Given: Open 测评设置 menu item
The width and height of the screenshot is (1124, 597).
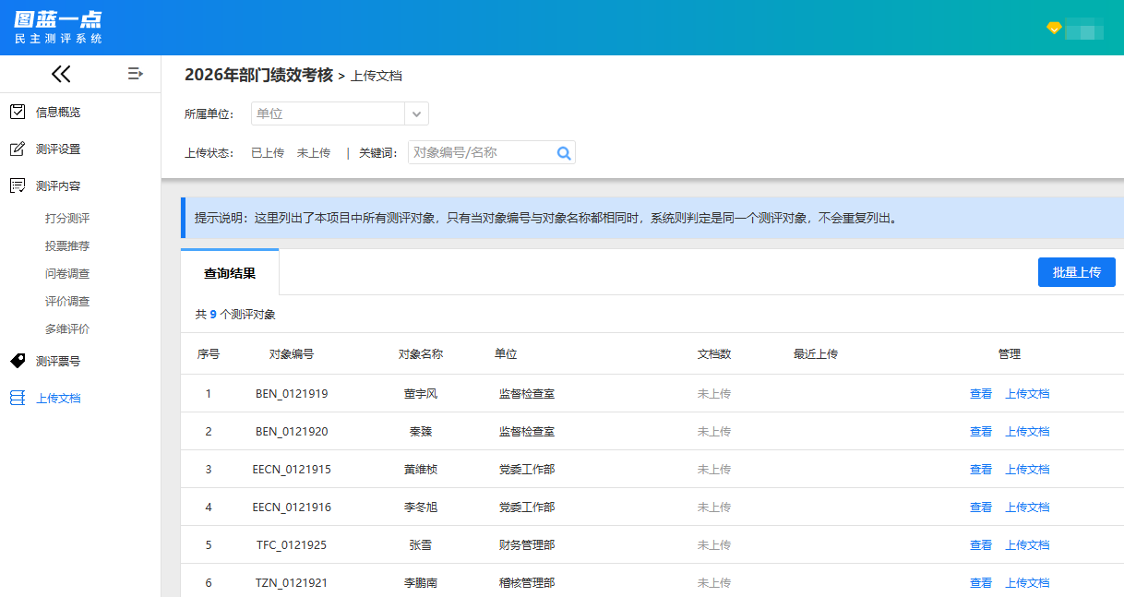Looking at the screenshot, I should [58, 149].
